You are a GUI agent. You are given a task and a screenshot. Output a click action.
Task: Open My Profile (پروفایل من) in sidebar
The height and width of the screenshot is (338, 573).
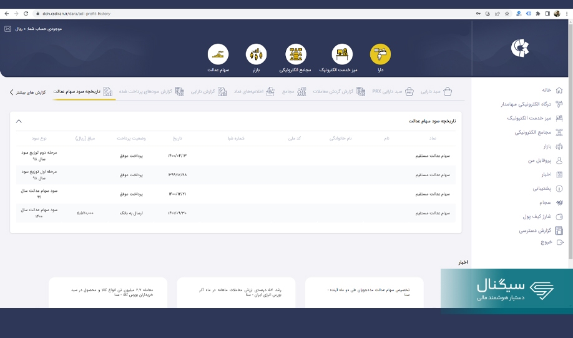point(559,161)
